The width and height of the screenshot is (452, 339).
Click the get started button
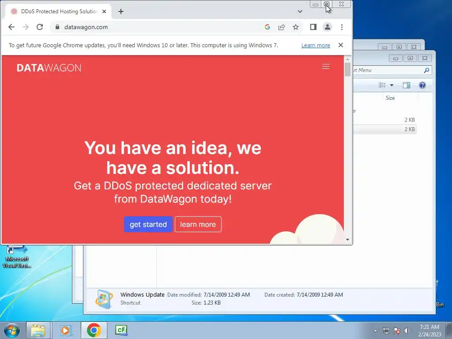pos(148,224)
